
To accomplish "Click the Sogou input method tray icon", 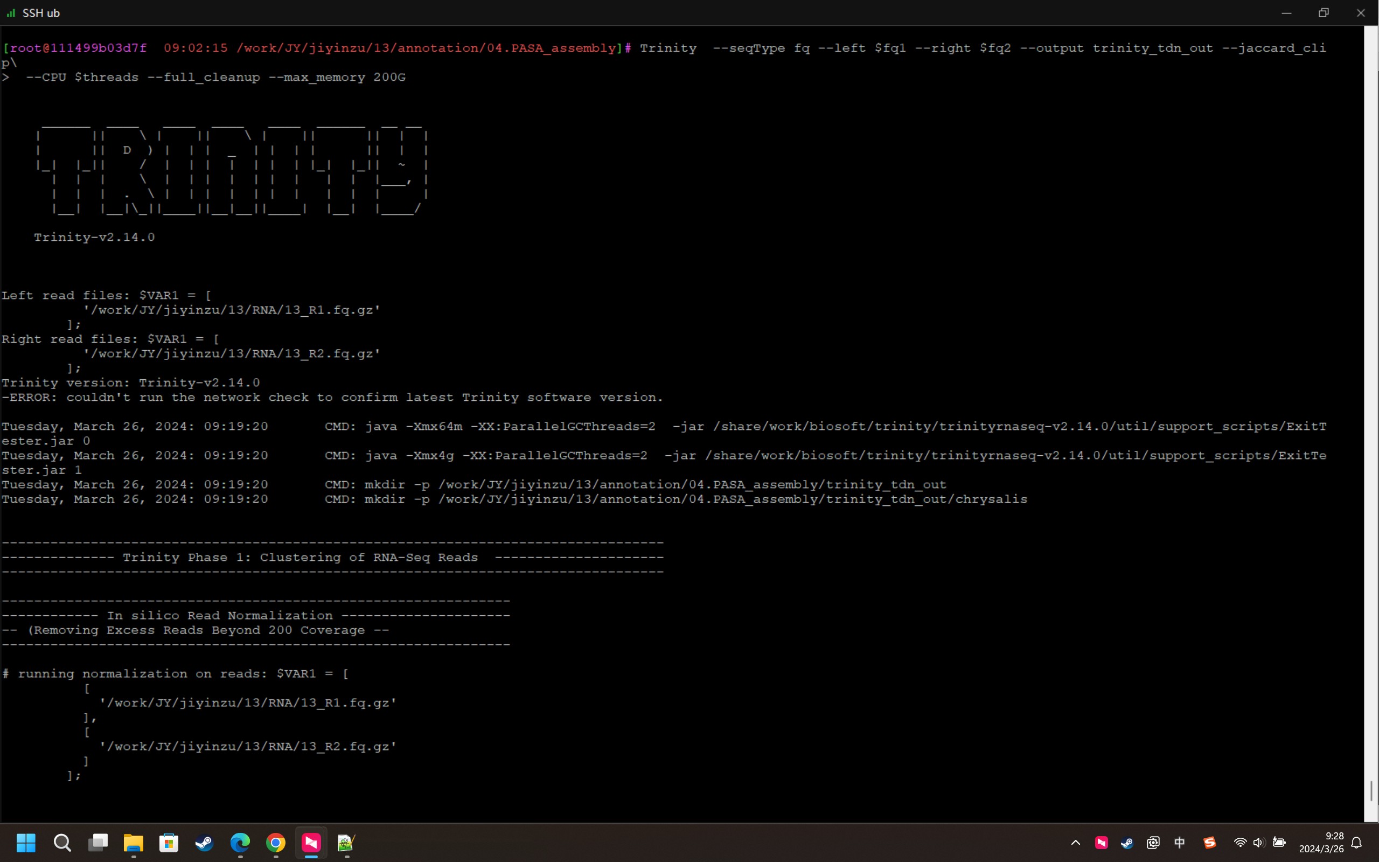I will click(x=1210, y=843).
